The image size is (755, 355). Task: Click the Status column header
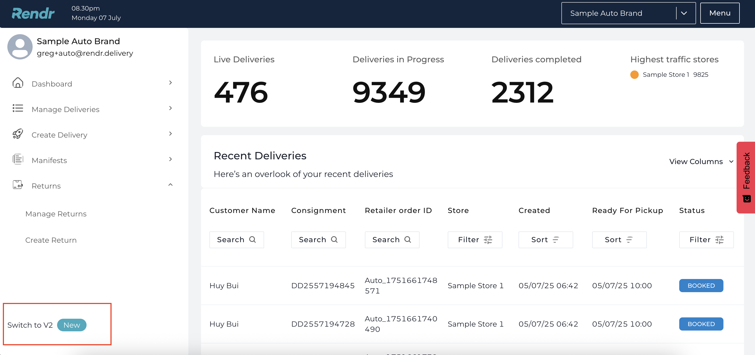pos(692,210)
